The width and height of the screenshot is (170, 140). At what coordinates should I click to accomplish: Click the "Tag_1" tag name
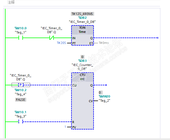(20, 32)
